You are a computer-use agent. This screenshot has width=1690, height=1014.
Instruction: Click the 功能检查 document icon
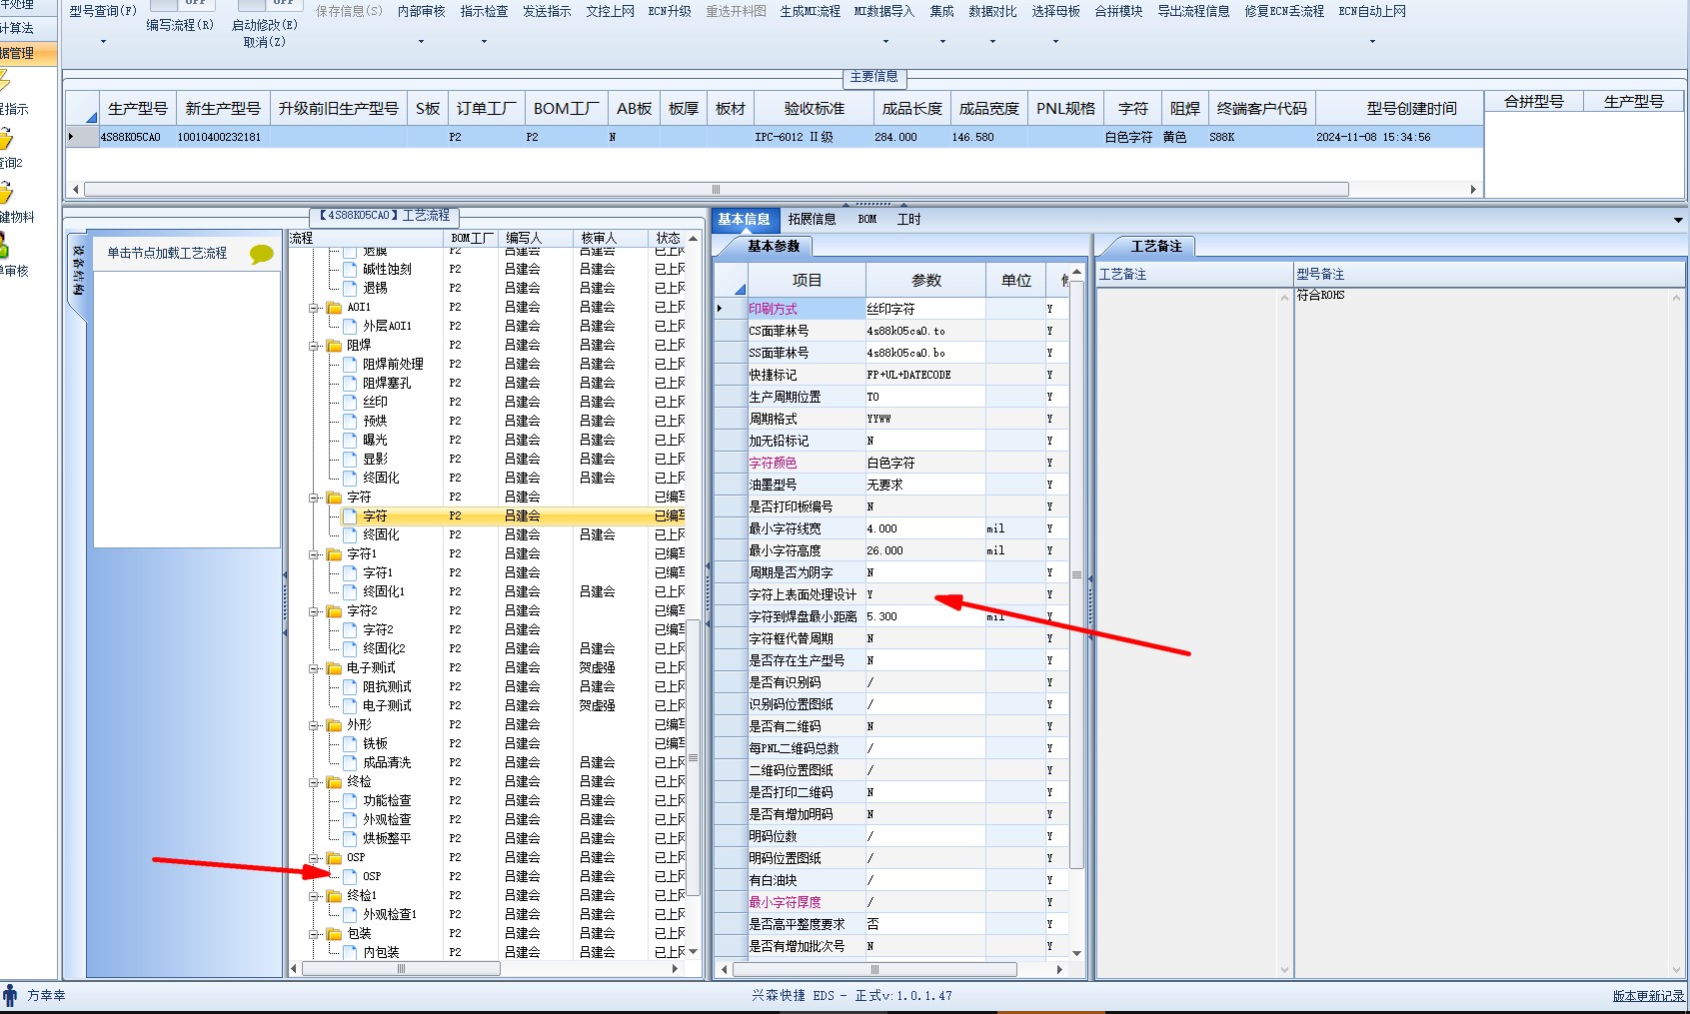tap(350, 801)
